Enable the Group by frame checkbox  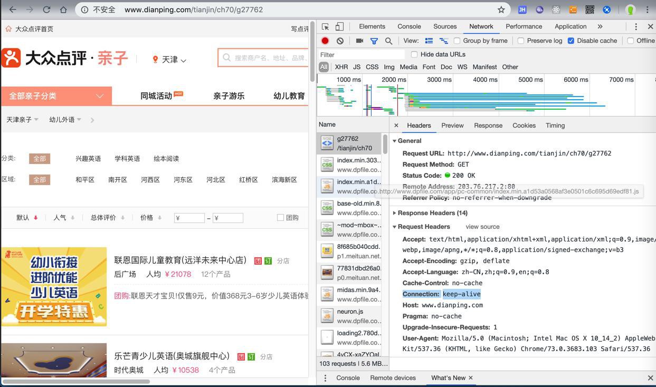(x=457, y=41)
